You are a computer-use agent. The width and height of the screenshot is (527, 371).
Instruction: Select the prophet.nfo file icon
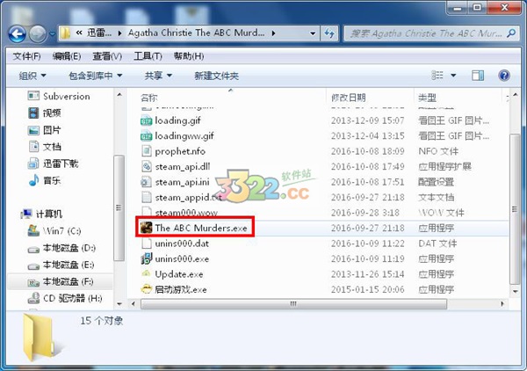[x=146, y=151]
